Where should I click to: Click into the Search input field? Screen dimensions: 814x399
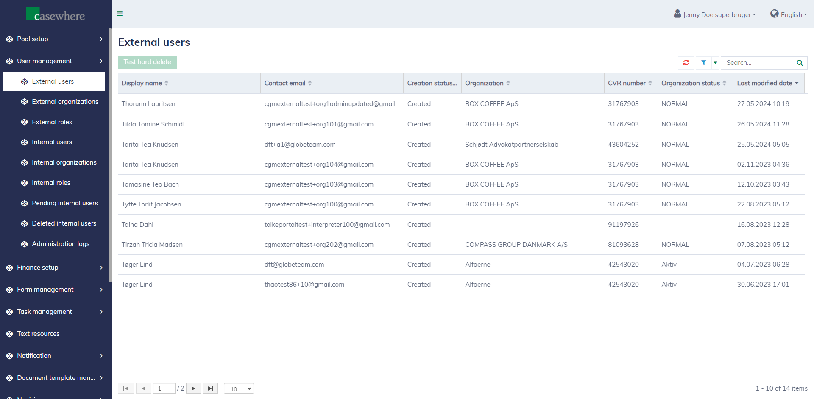pos(758,63)
